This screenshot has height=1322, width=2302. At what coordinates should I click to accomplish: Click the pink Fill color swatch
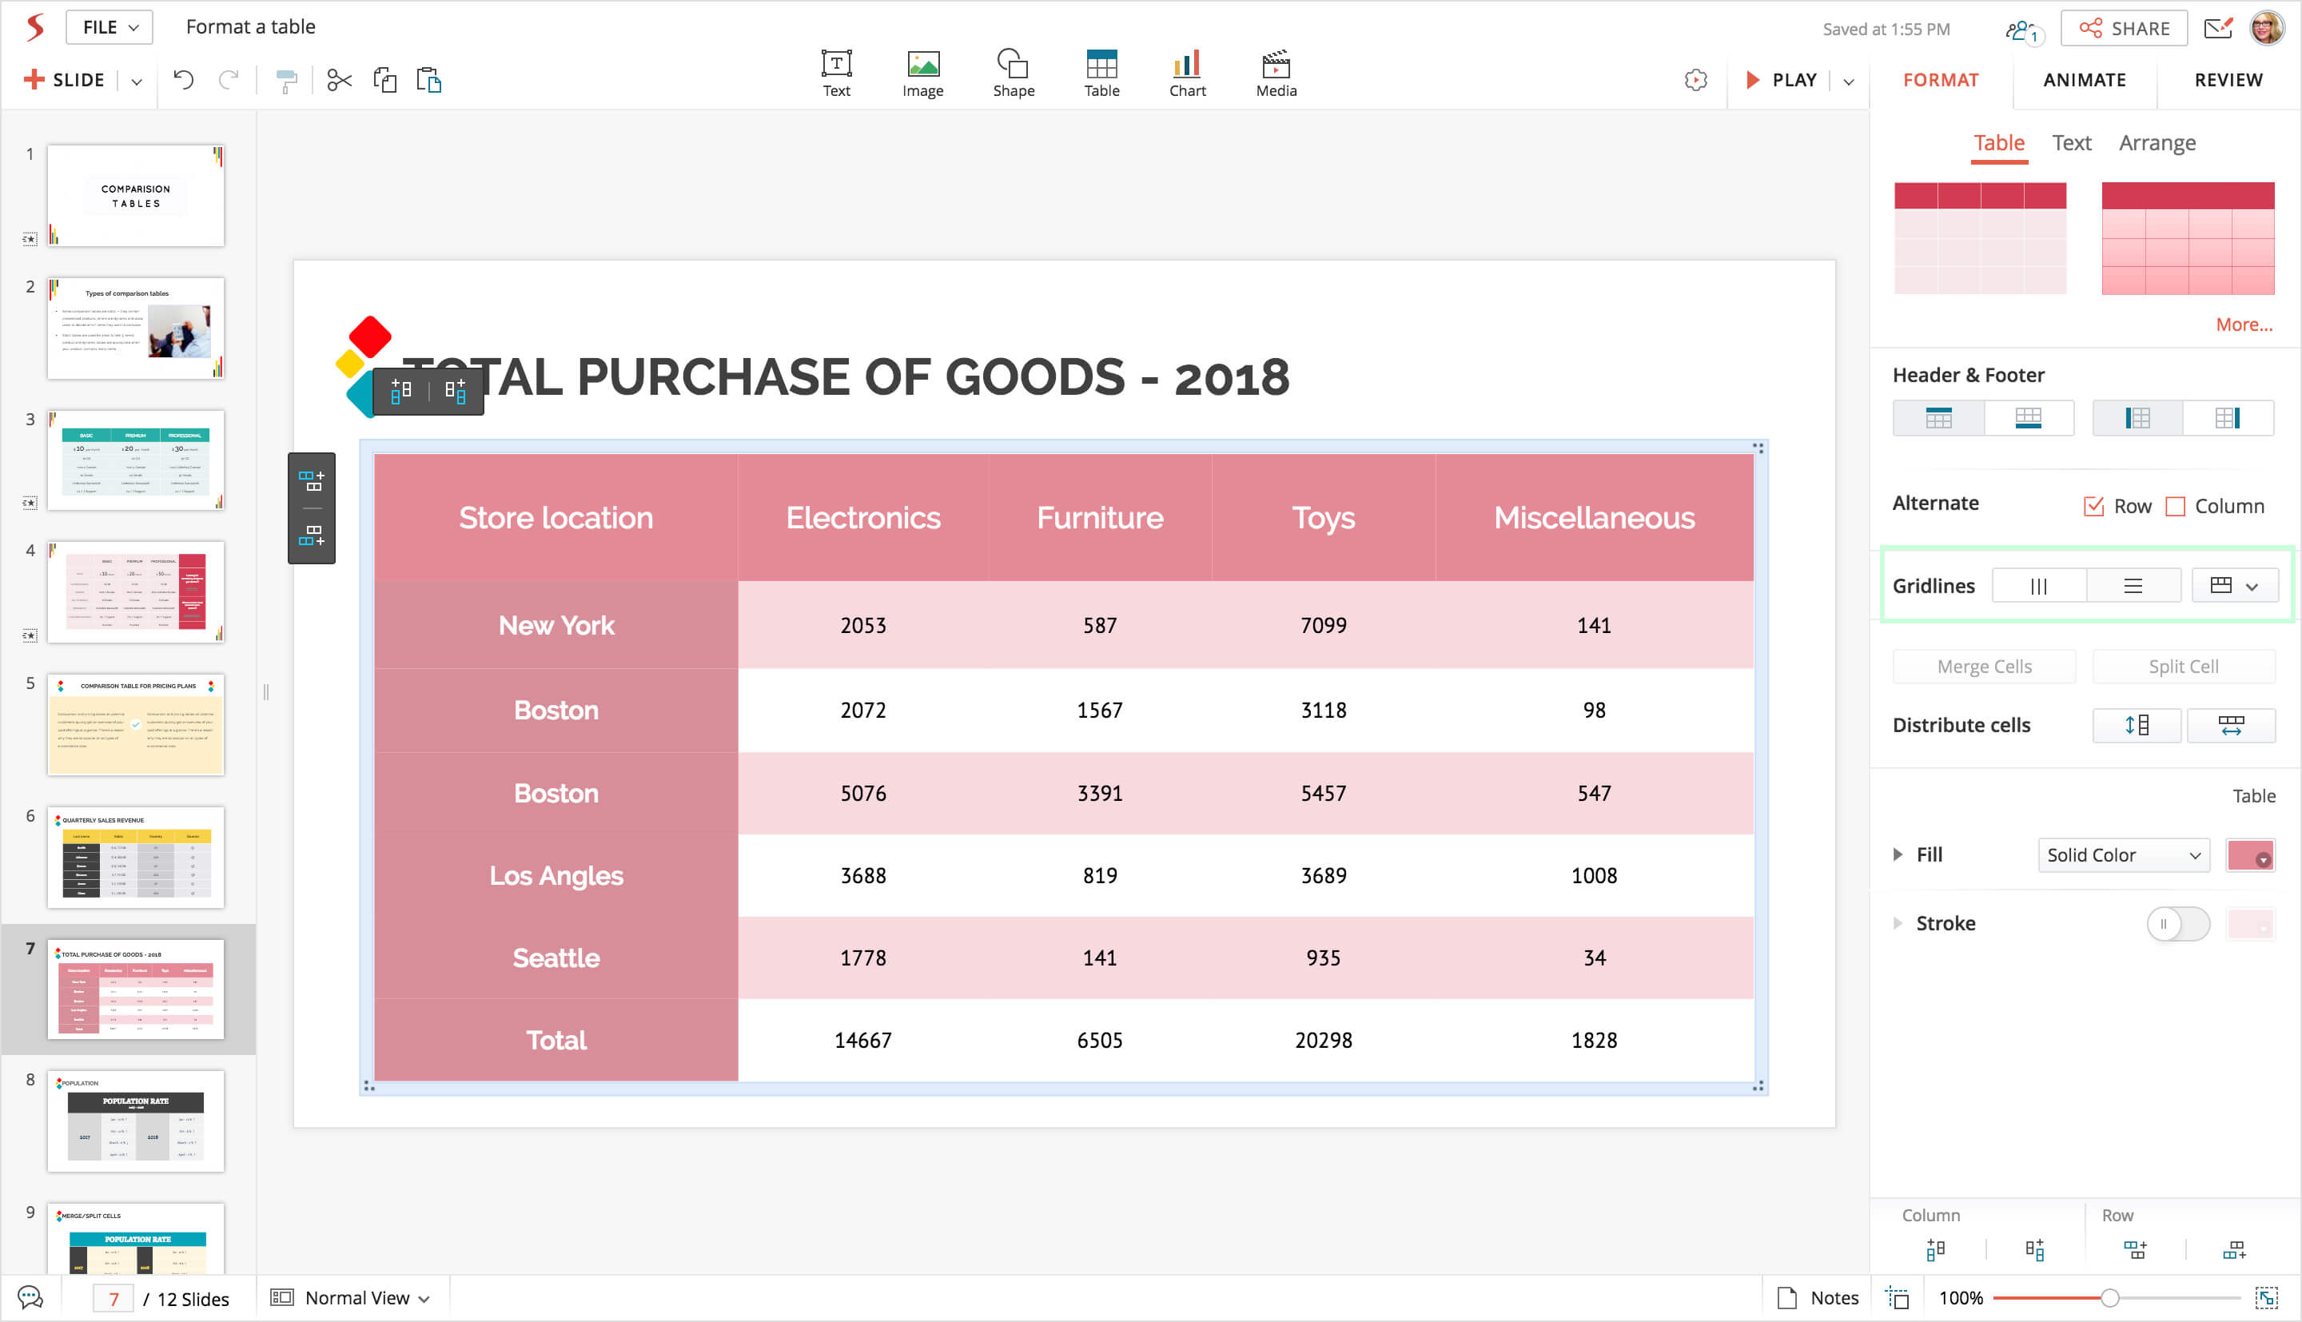(x=2249, y=854)
